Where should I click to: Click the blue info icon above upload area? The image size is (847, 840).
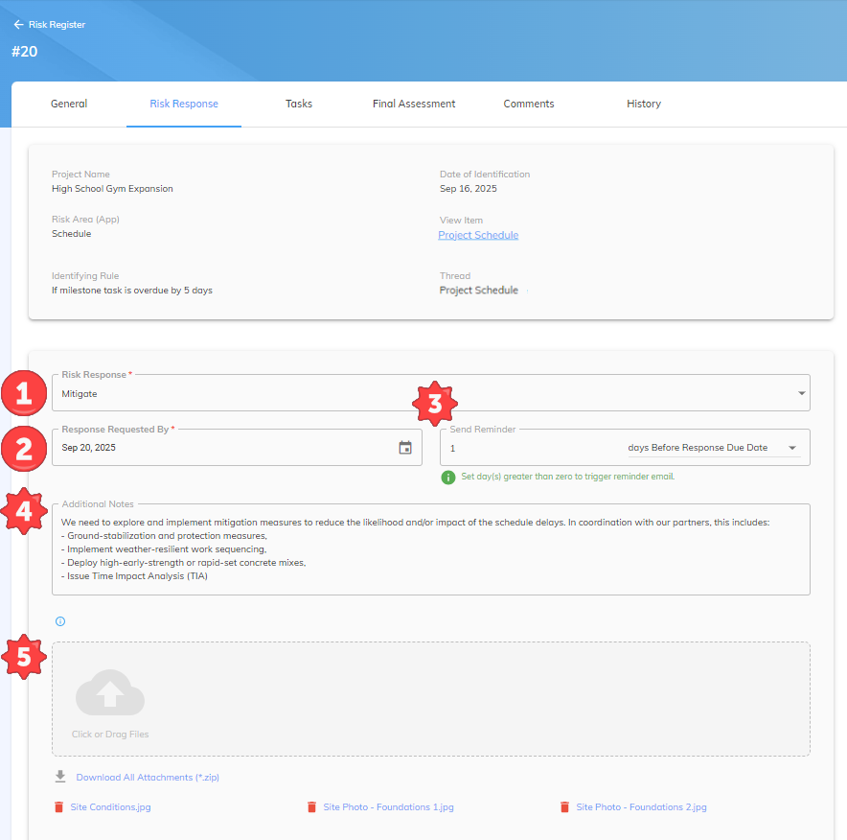(x=60, y=621)
